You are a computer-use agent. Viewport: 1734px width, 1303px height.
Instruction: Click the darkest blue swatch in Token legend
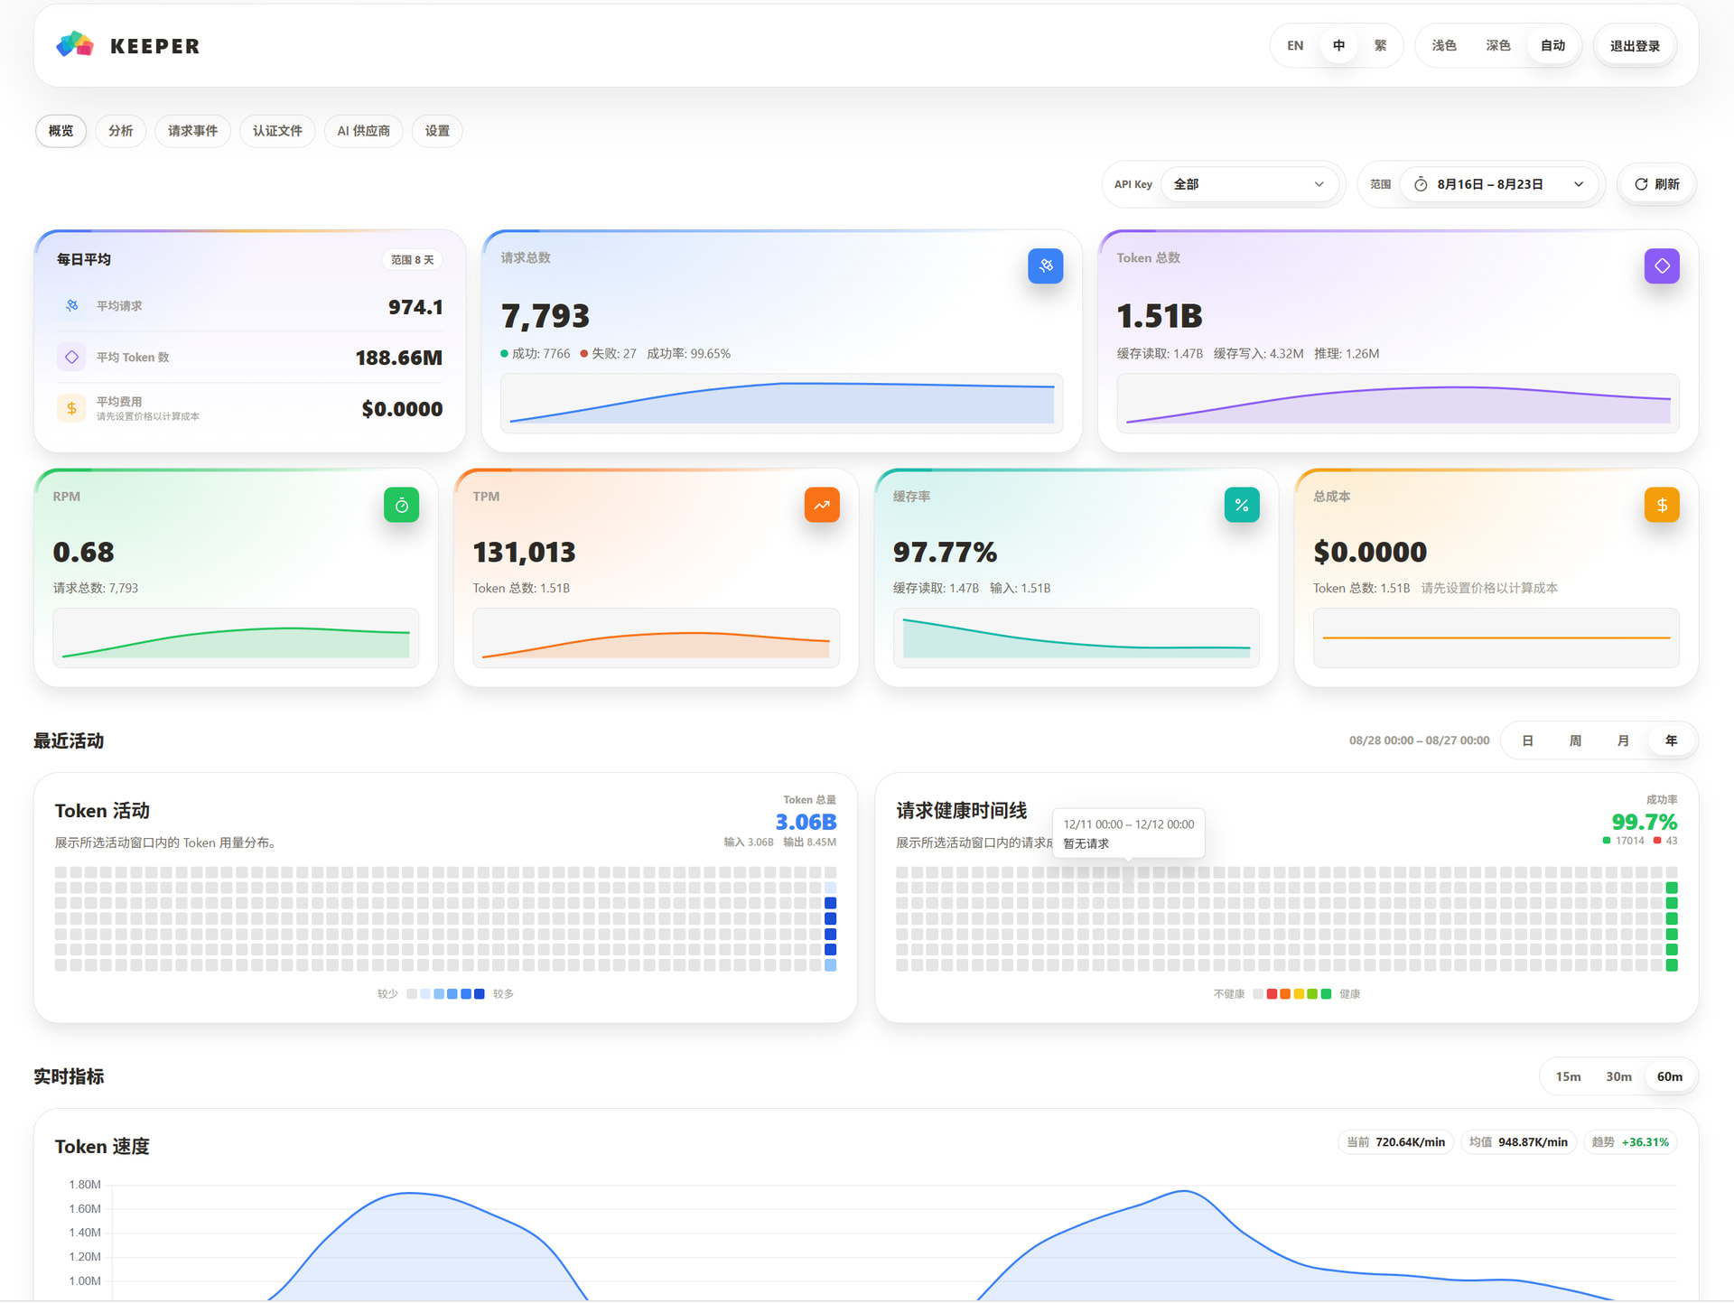coord(479,994)
